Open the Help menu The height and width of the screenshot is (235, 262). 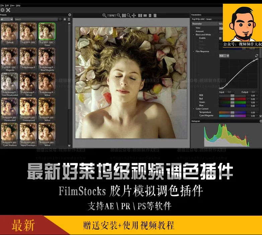coord(18,5)
